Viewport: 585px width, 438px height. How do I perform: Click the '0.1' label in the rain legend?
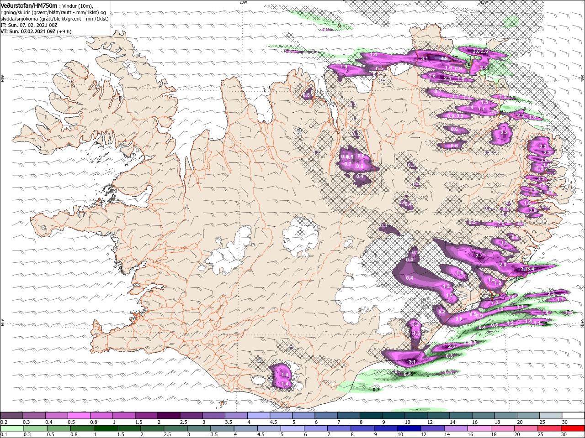[4, 435]
